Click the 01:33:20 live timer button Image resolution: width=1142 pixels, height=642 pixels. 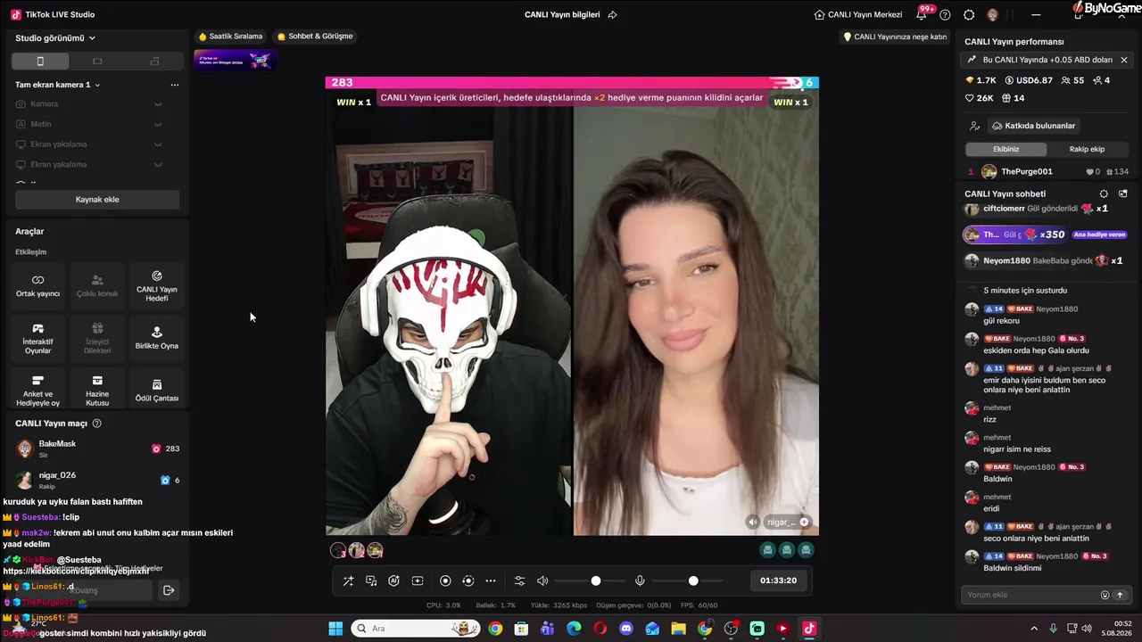coord(778,580)
